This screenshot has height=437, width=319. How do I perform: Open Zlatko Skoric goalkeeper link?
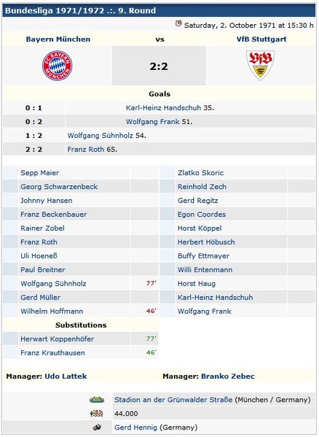pyautogui.click(x=200, y=173)
